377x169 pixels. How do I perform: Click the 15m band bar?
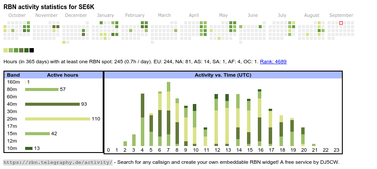(x=38, y=133)
